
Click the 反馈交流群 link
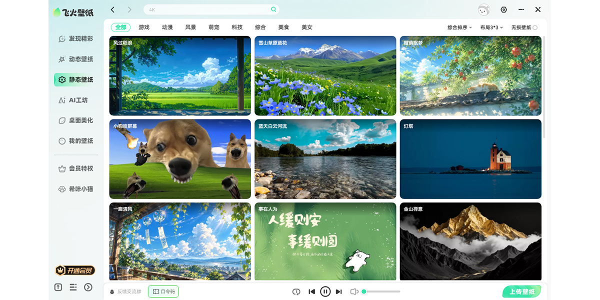125,291
